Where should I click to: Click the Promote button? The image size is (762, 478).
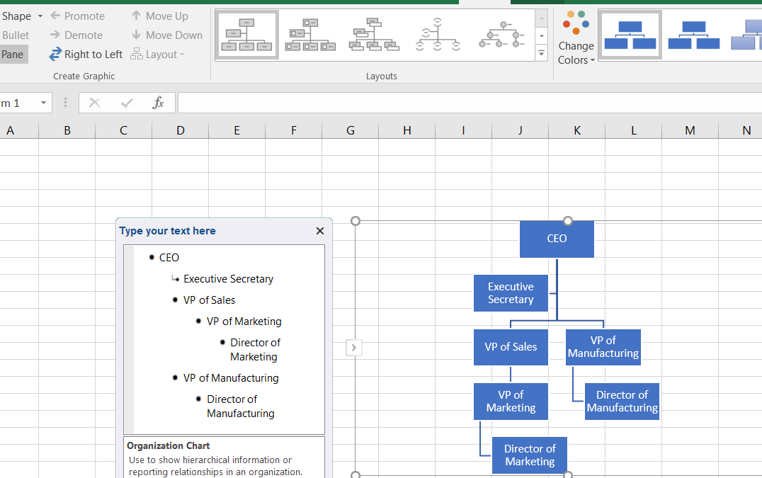click(78, 16)
